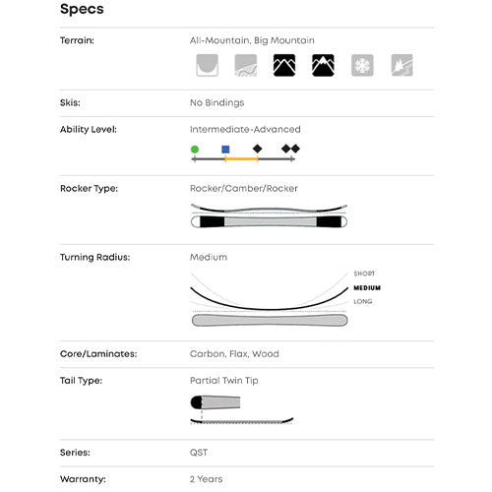Click the last greyed-out terrain icon
Image resolution: width=492 pixels, height=492 pixels.
tap(402, 65)
